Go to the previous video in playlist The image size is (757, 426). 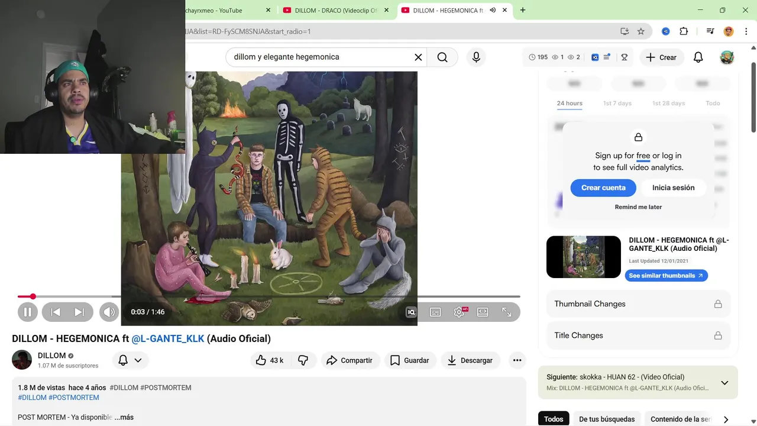(56, 312)
